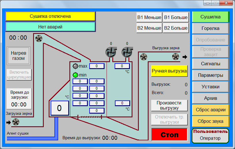Open the Параметры page
The height and width of the screenshot is (149, 235).
[211, 75]
